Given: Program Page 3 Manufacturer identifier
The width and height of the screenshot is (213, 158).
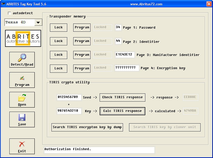Looking at the screenshot, I should click(x=82, y=55).
